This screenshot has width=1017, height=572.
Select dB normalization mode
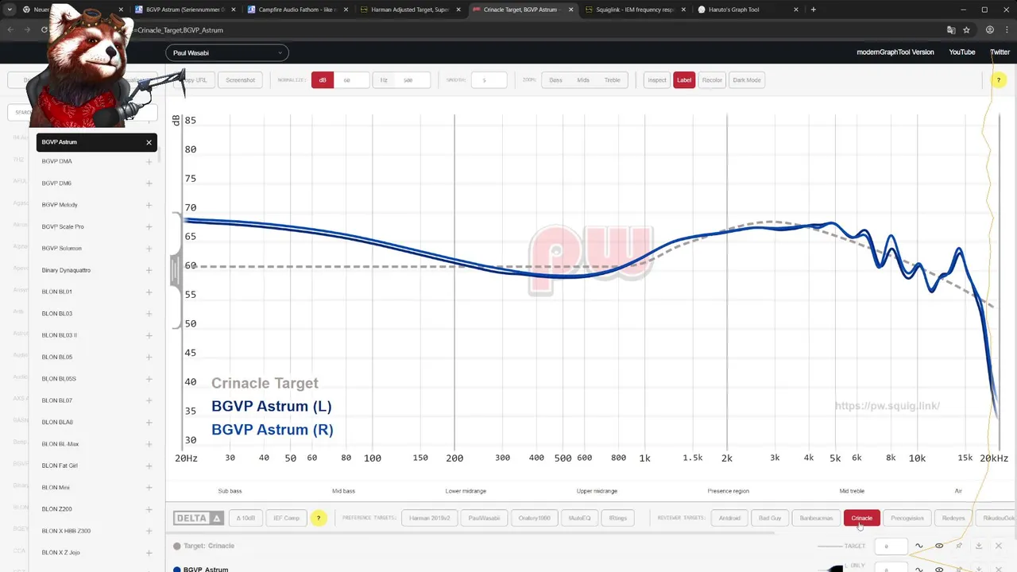click(x=323, y=80)
